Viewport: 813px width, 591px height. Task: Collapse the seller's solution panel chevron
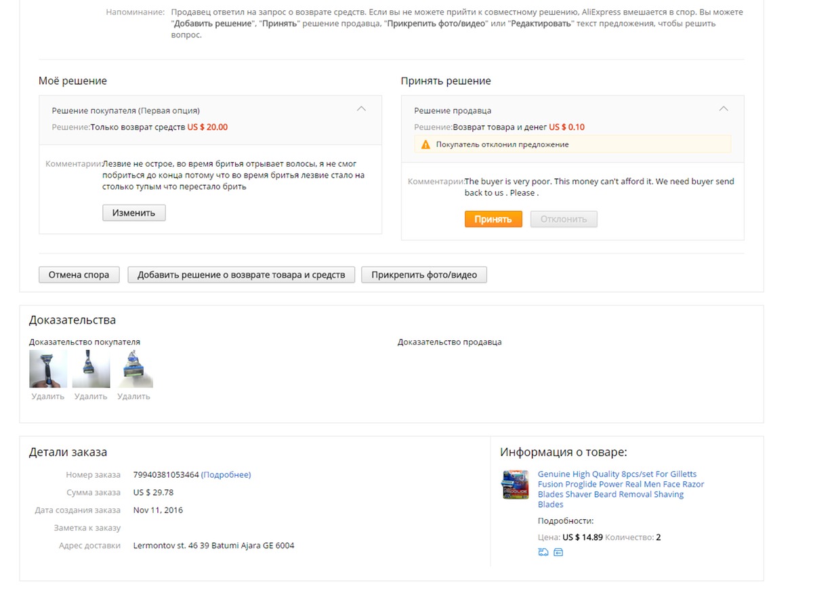(x=724, y=109)
